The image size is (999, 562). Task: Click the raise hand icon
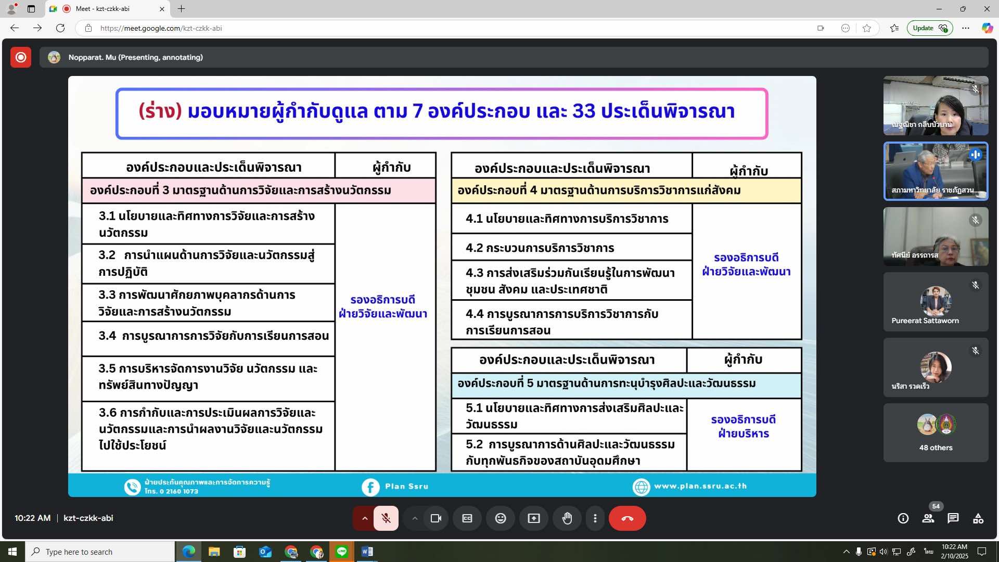click(567, 518)
